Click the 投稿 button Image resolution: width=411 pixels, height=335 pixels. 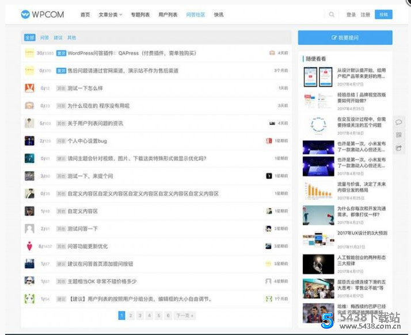tap(383, 14)
